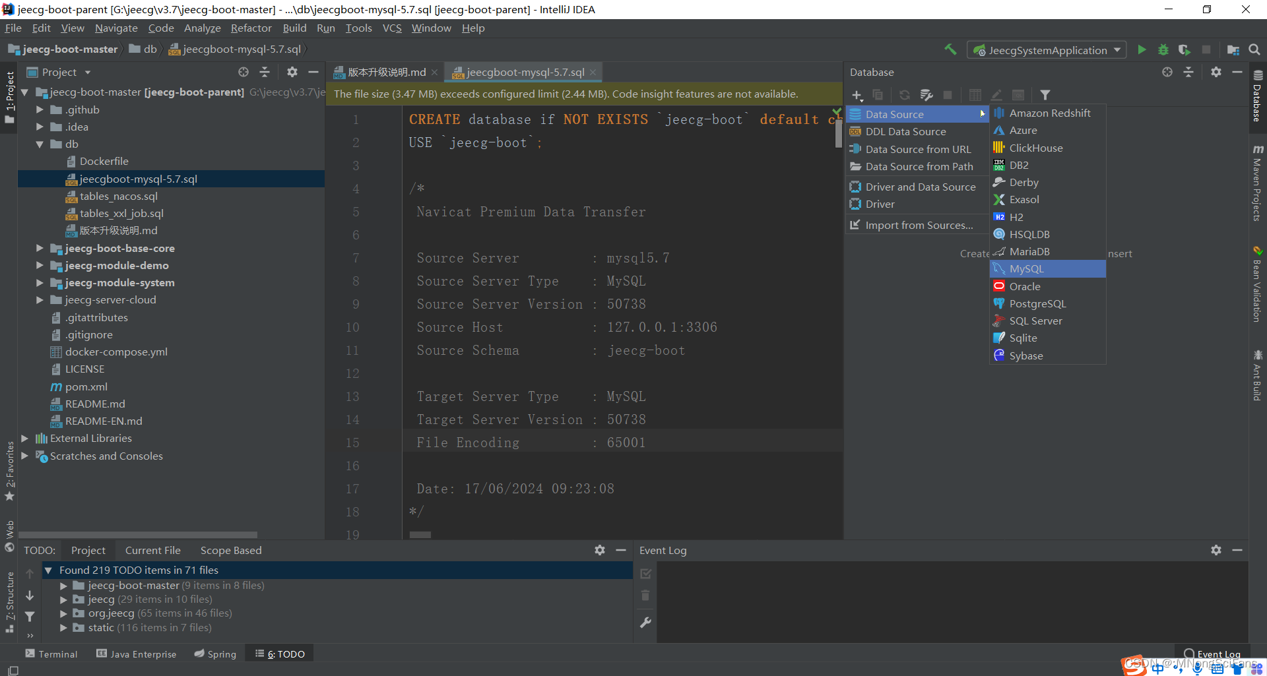The height and width of the screenshot is (676, 1267).
Task: Select Data Source from URL option
Action: (917, 149)
